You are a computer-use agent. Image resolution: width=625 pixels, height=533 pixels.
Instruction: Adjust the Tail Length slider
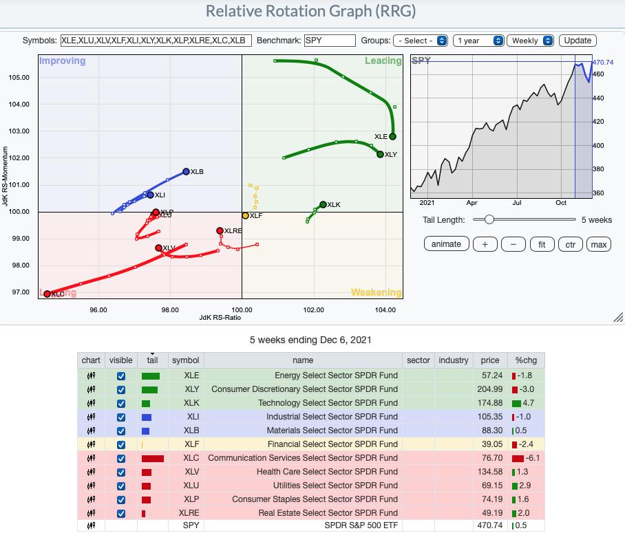[489, 219]
